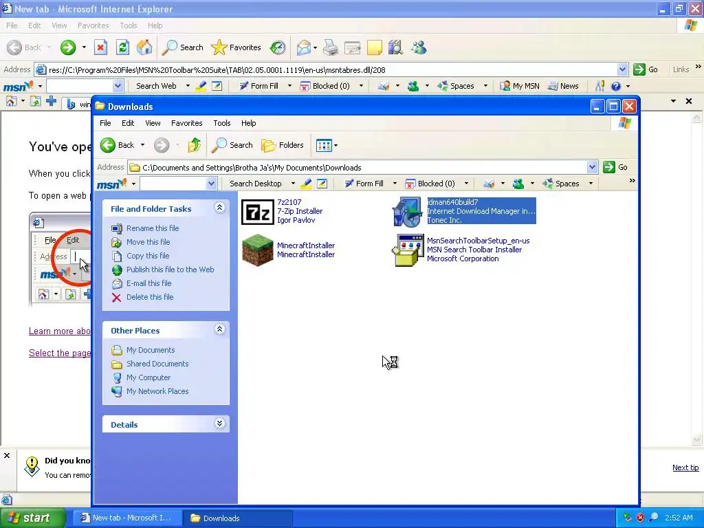Click Mail icon in Internet Explorer toolbar
This screenshot has height=528, width=704.
pyautogui.click(x=304, y=47)
